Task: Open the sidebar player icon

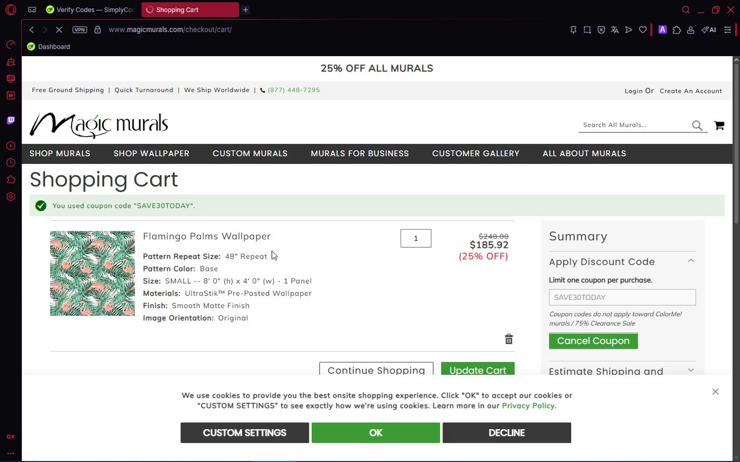Action: point(10,146)
